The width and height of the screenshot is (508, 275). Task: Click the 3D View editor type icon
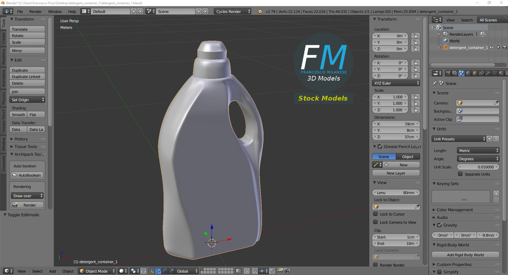(x=8, y=271)
